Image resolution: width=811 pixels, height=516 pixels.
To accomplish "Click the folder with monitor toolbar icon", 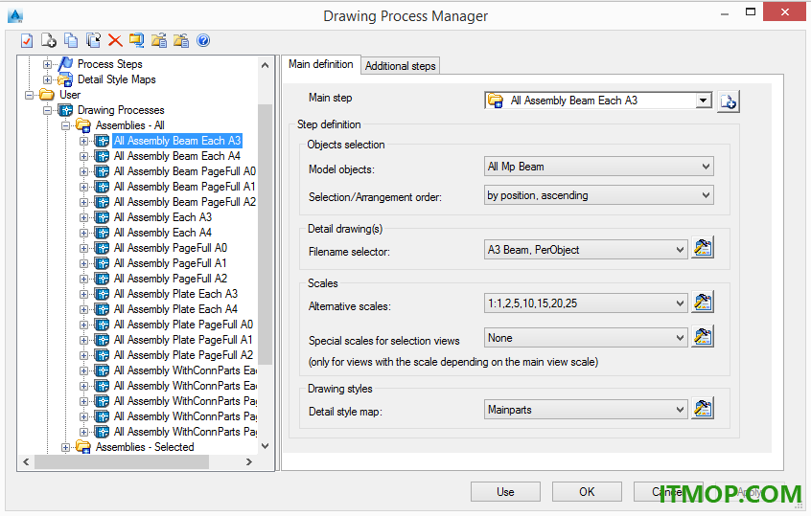I will 136,40.
